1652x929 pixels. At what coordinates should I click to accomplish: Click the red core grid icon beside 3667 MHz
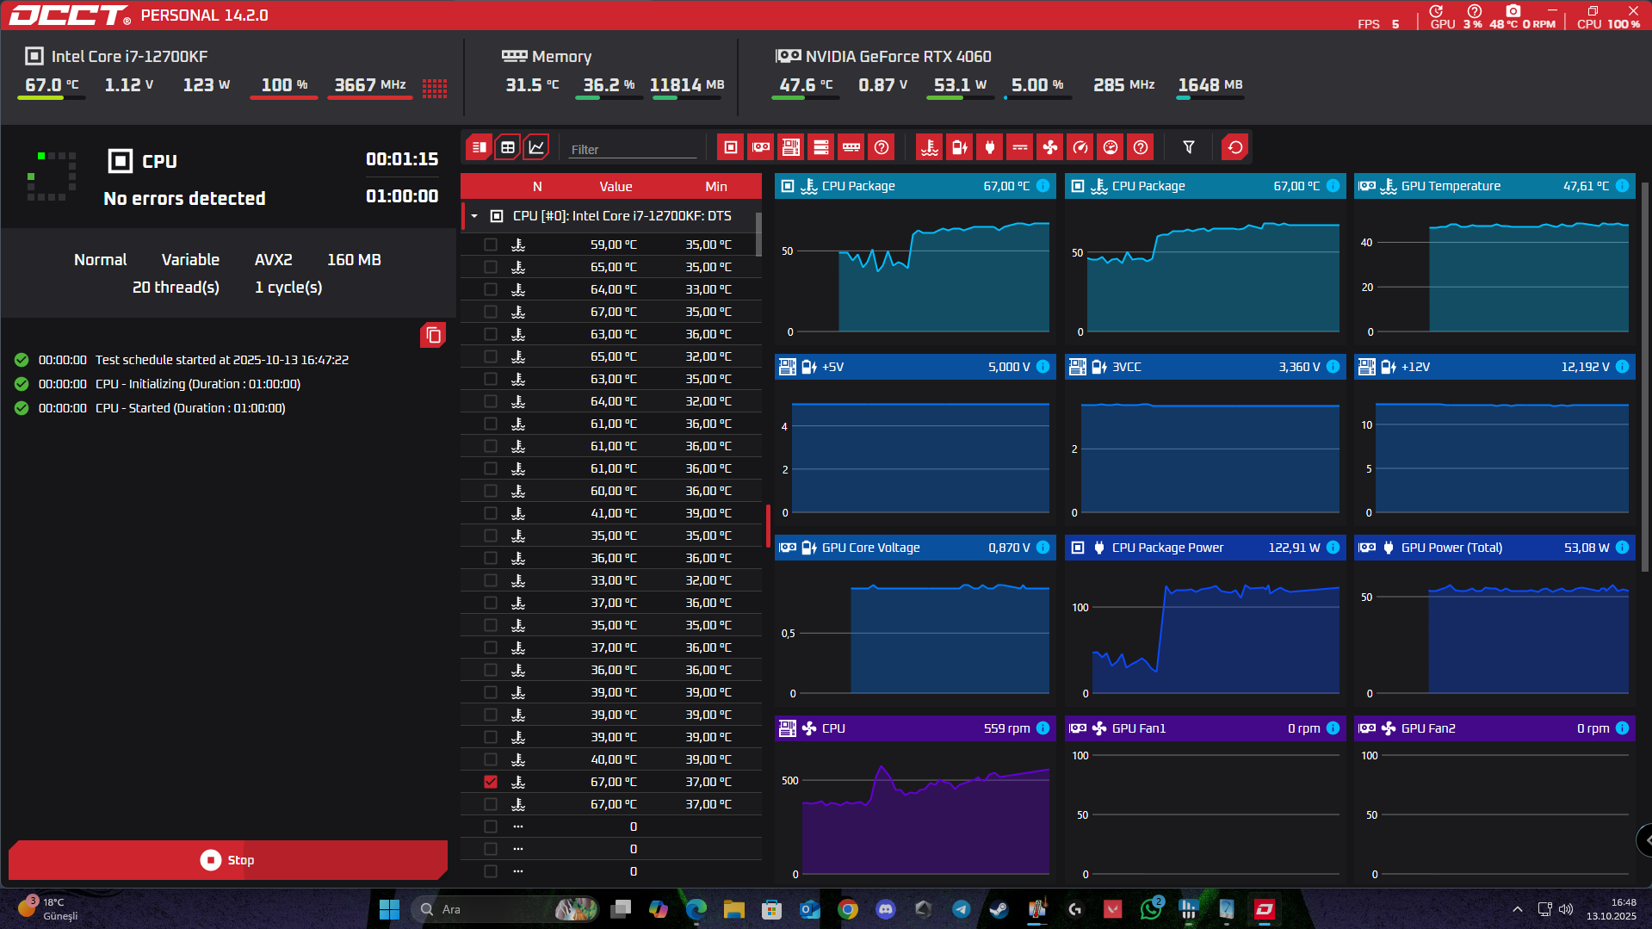click(x=435, y=88)
